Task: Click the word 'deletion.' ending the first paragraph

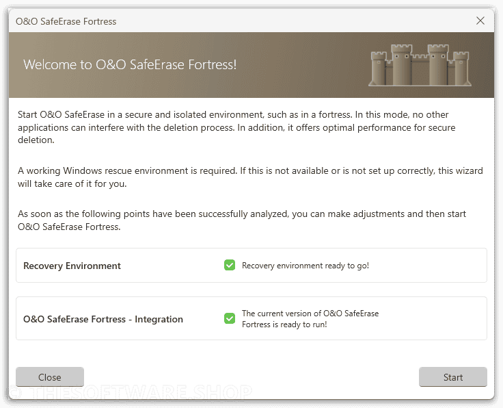Action: (36, 140)
